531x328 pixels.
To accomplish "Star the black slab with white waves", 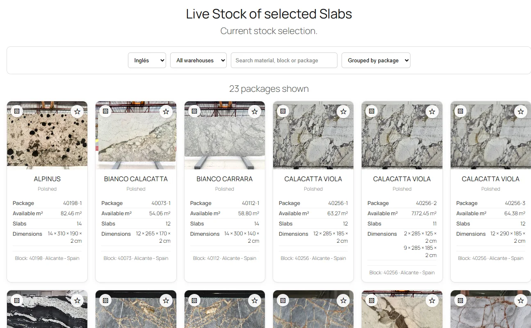I will click(x=77, y=301).
